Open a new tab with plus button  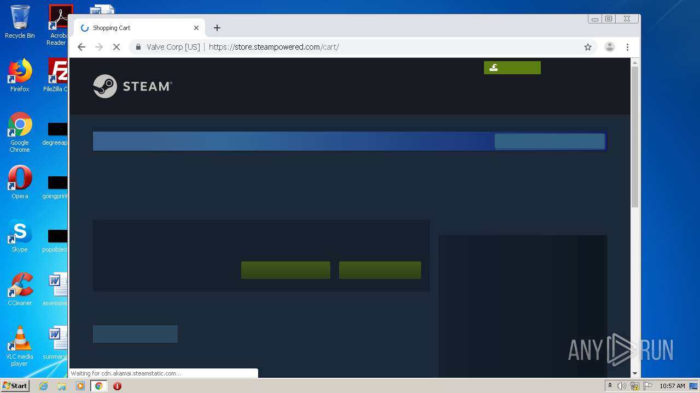[x=217, y=28]
